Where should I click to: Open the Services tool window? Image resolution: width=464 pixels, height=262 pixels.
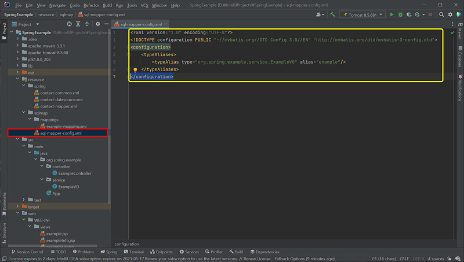pyautogui.click(x=189, y=252)
